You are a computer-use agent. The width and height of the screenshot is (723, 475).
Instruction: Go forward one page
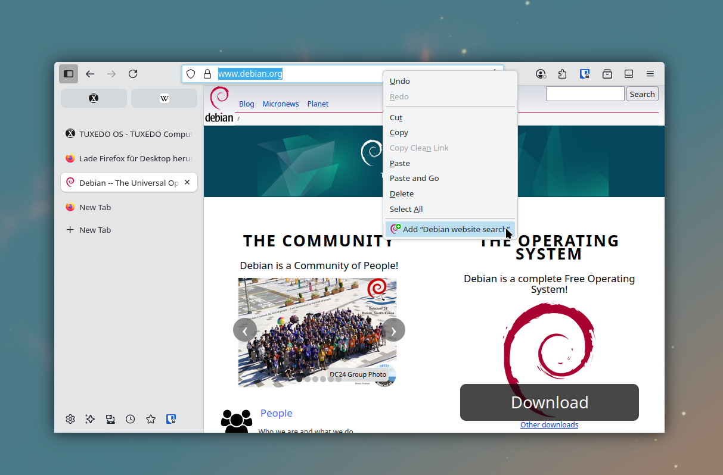[x=111, y=74]
